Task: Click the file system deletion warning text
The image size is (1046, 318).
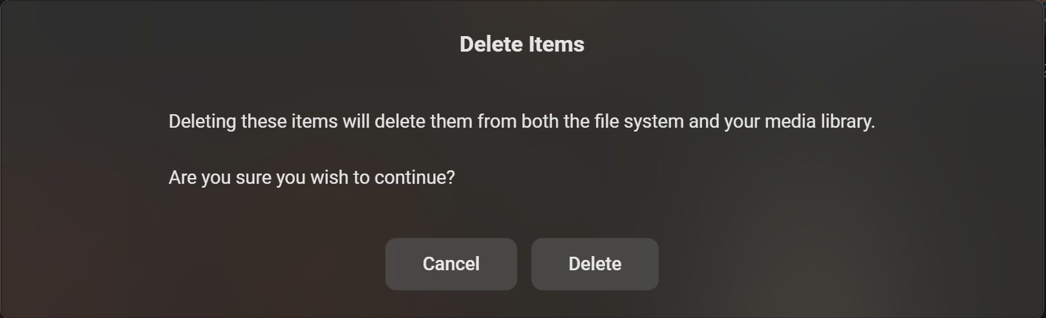Action: point(521,121)
